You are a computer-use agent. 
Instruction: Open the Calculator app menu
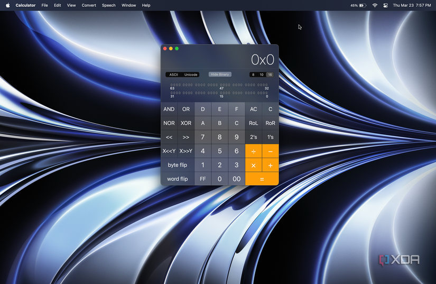coord(25,5)
